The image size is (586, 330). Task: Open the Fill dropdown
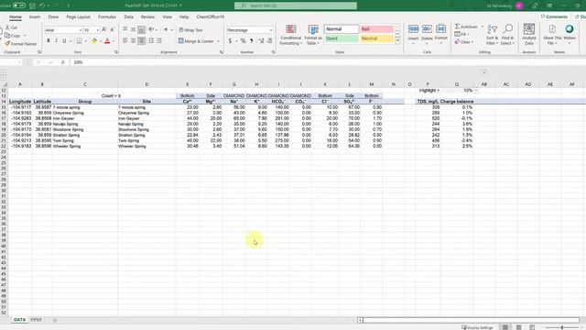[461, 35]
